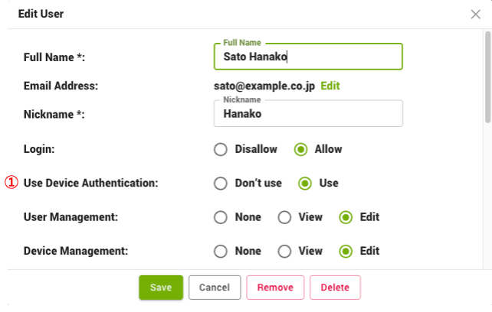Choose Don't use for Device Authentication

(221, 184)
